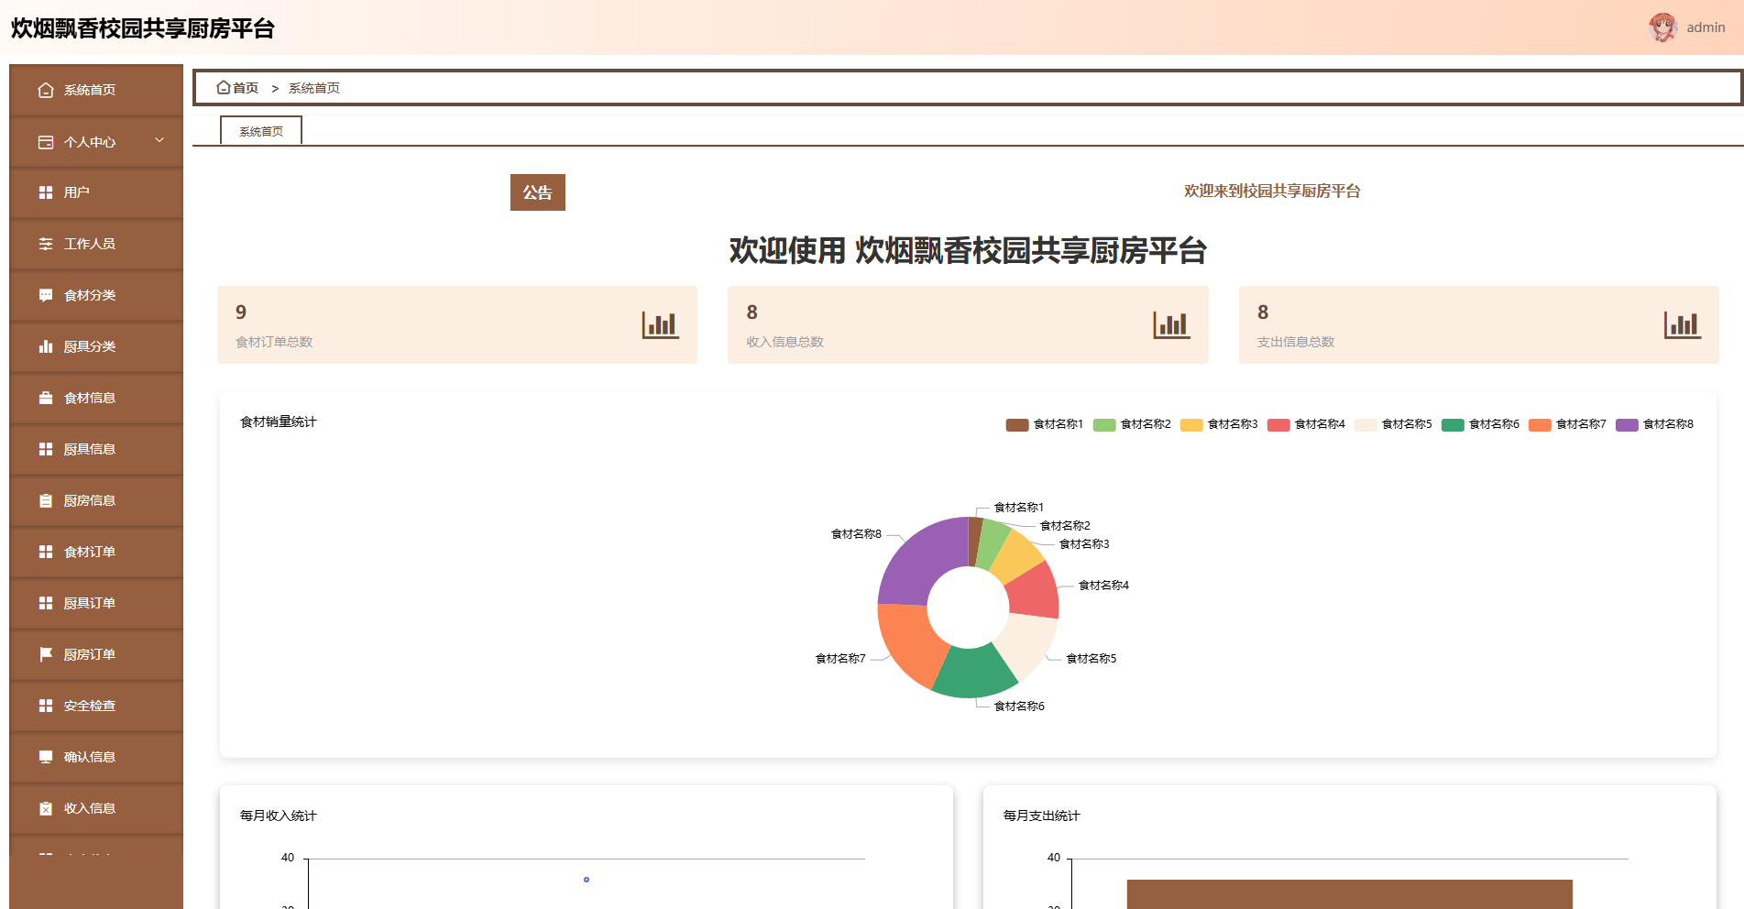
Task: Open the 支出信息总数 statistics card
Action: (x=1479, y=324)
